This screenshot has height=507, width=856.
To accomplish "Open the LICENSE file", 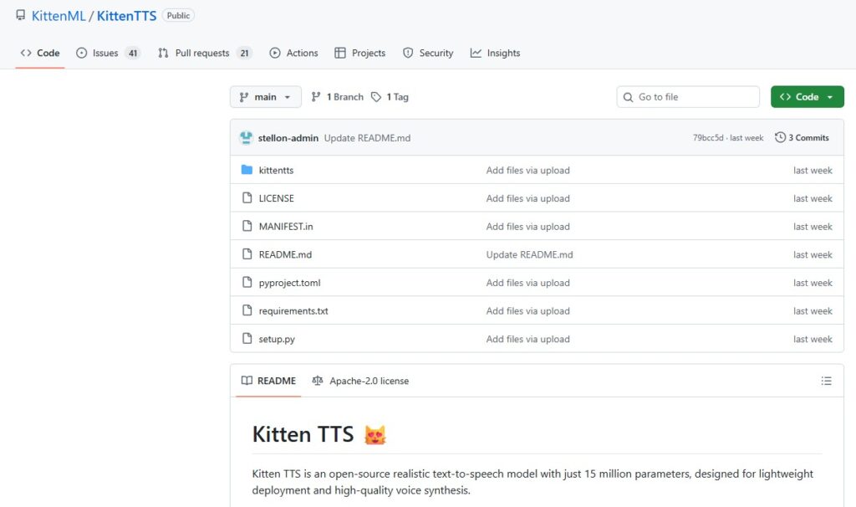I will (276, 198).
